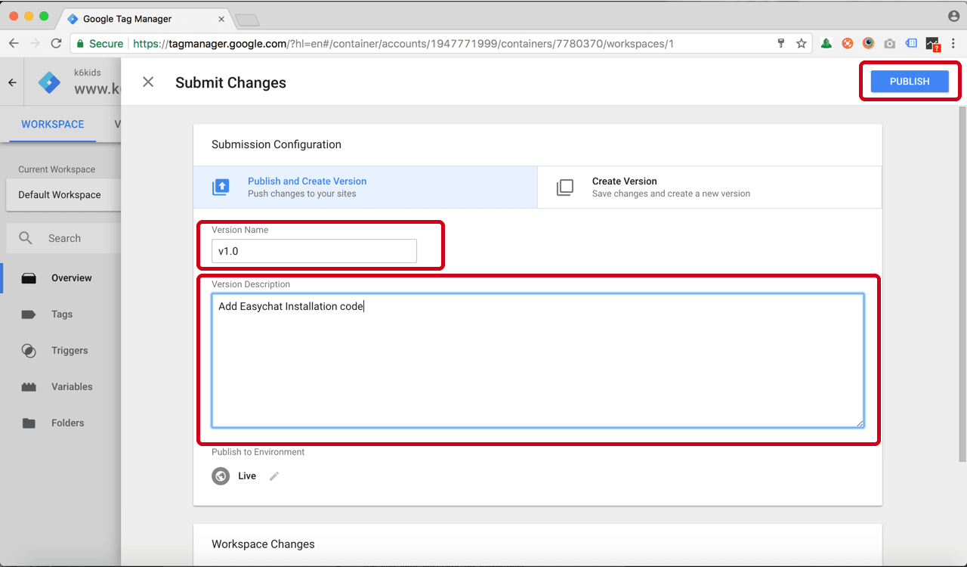Edit the Live environment with pencil icon
This screenshot has width=967, height=567.
(274, 476)
